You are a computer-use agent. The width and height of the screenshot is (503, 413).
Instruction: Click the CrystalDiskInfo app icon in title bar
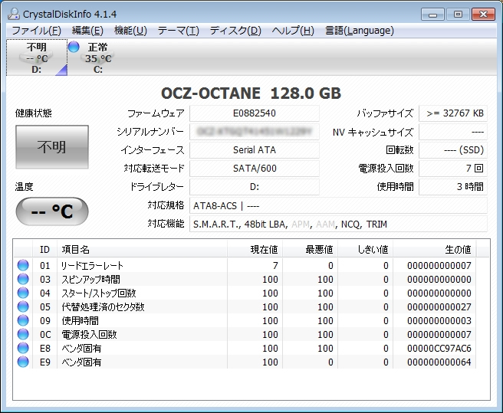pos(14,14)
